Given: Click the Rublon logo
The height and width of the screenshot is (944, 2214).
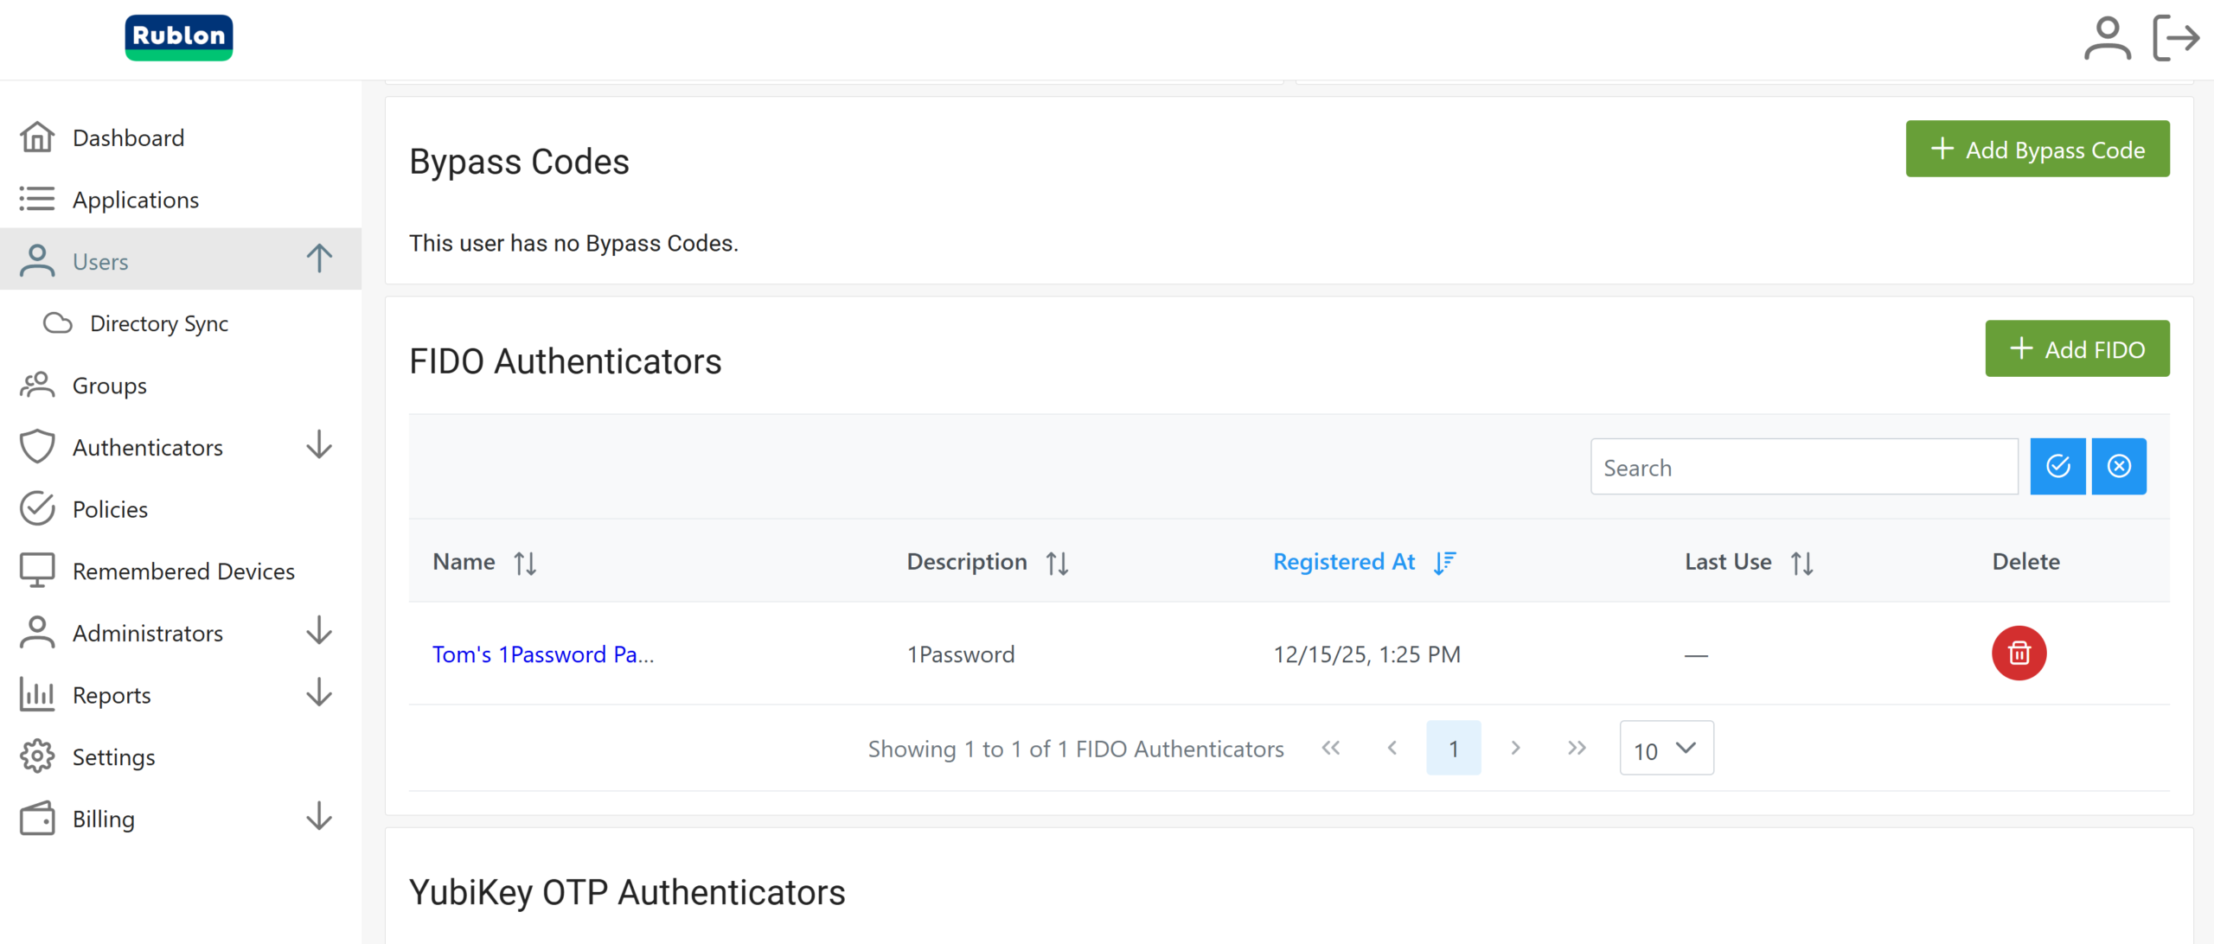Looking at the screenshot, I should (x=179, y=37).
